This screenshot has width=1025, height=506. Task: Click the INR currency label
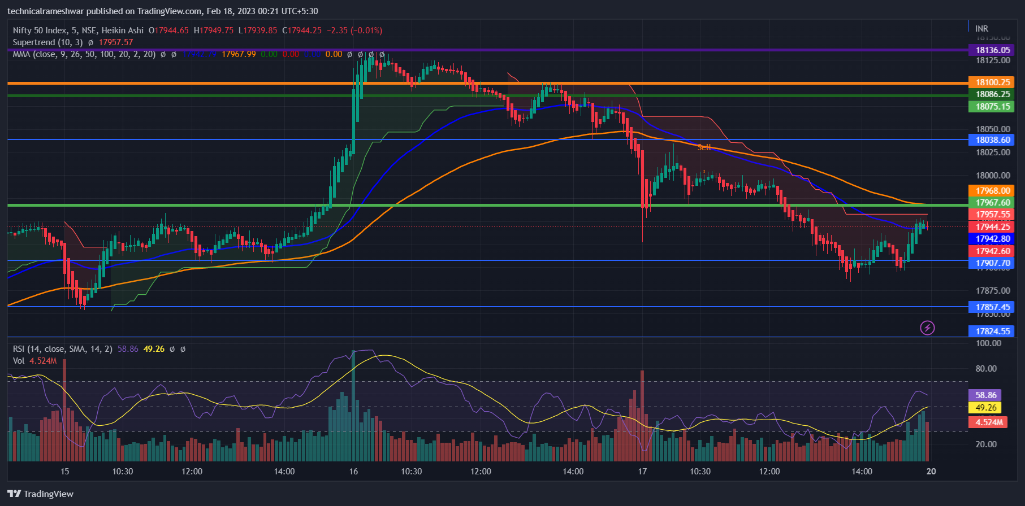[981, 28]
